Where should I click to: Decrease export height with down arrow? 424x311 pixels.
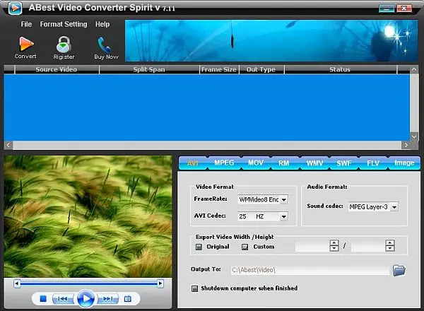click(x=390, y=249)
